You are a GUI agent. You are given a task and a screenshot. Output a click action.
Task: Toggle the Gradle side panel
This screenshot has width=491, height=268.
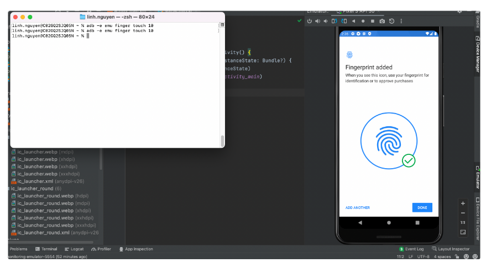(477, 21)
